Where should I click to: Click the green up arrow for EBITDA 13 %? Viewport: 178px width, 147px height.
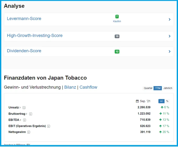(x=160, y=120)
